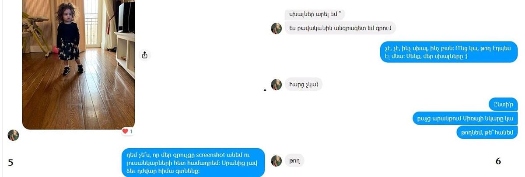Click the reaction count "1" beside the heart
This screenshot has width=525, height=177.
131,131
